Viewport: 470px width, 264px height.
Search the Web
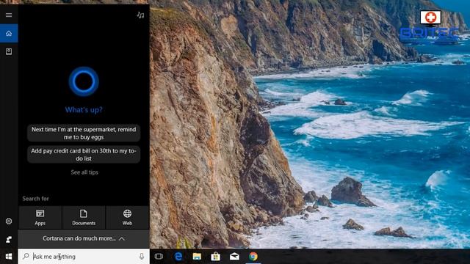coord(127,218)
